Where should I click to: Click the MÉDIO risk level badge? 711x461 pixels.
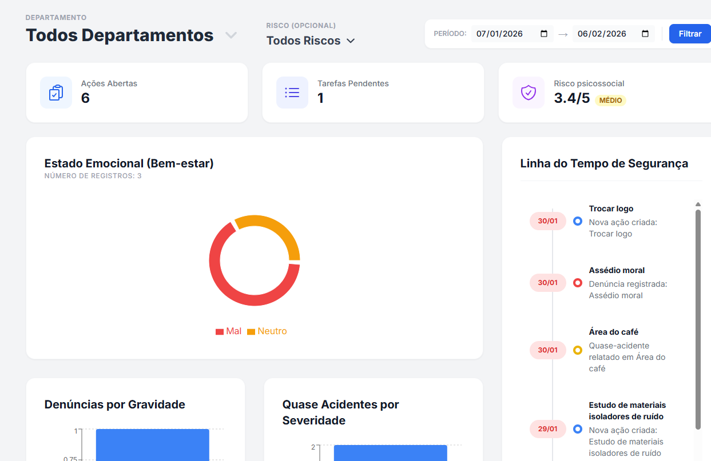tap(610, 101)
